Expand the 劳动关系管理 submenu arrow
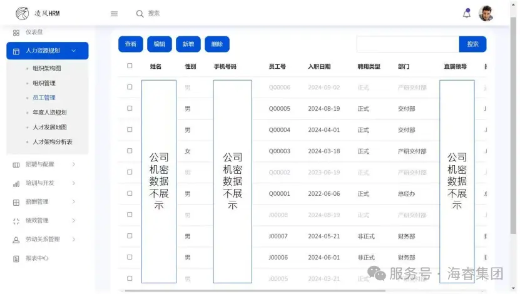This screenshot has height=294, width=520. click(74, 240)
